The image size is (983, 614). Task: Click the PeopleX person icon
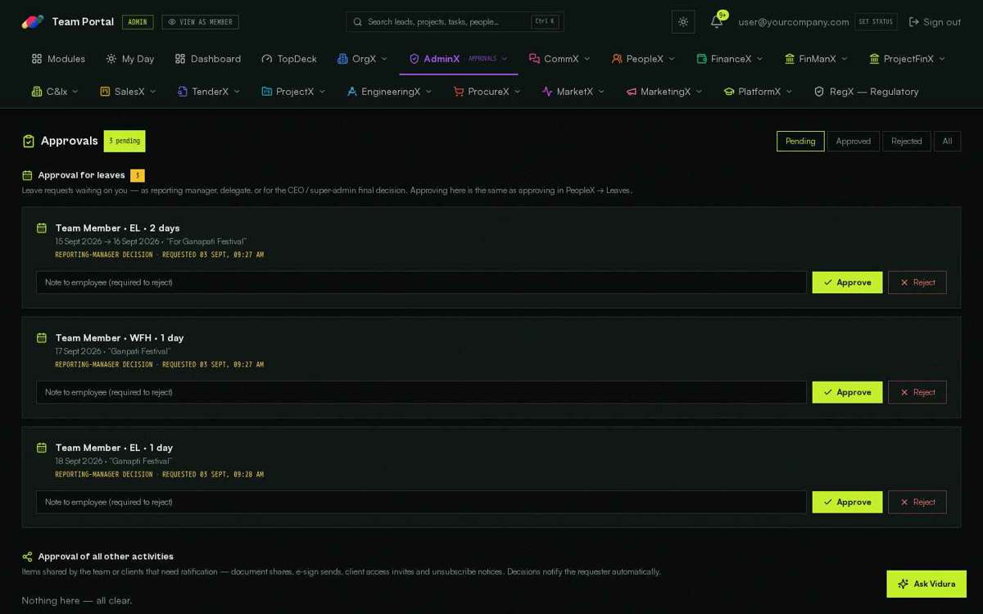click(x=617, y=59)
